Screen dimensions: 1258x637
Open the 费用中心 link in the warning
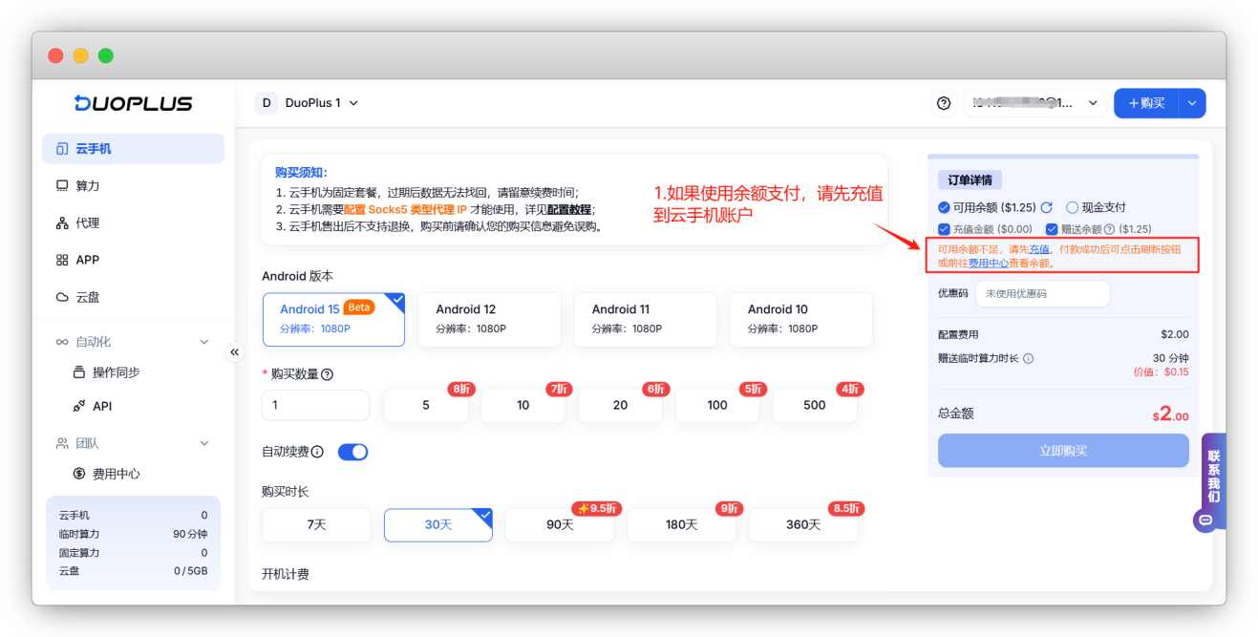989,263
